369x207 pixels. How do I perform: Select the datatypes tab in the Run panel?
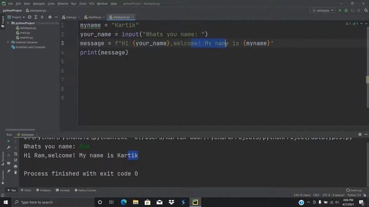(27, 135)
